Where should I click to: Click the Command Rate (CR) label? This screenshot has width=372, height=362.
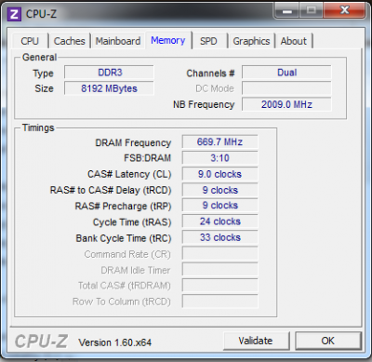click(127, 254)
